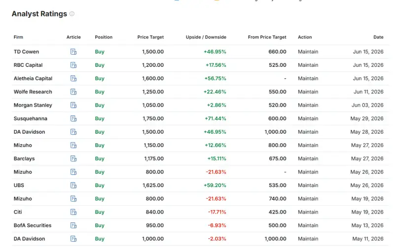This screenshot has width=394, height=247.
Task: Click the 840.00 price target value
Action: point(155,212)
